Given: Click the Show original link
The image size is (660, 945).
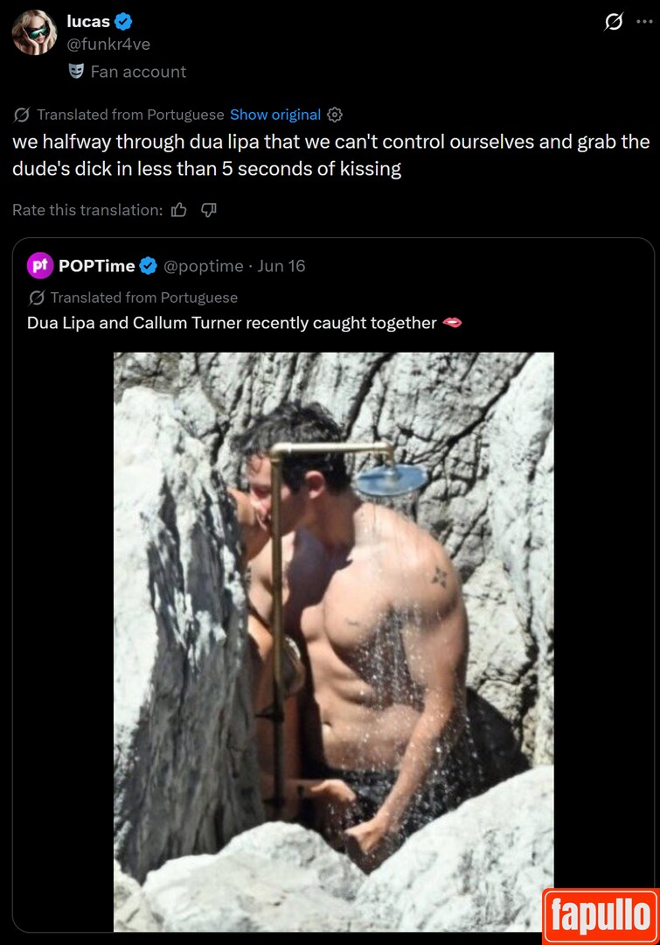Looking at the screenshot, I should (x=275, y=115).
